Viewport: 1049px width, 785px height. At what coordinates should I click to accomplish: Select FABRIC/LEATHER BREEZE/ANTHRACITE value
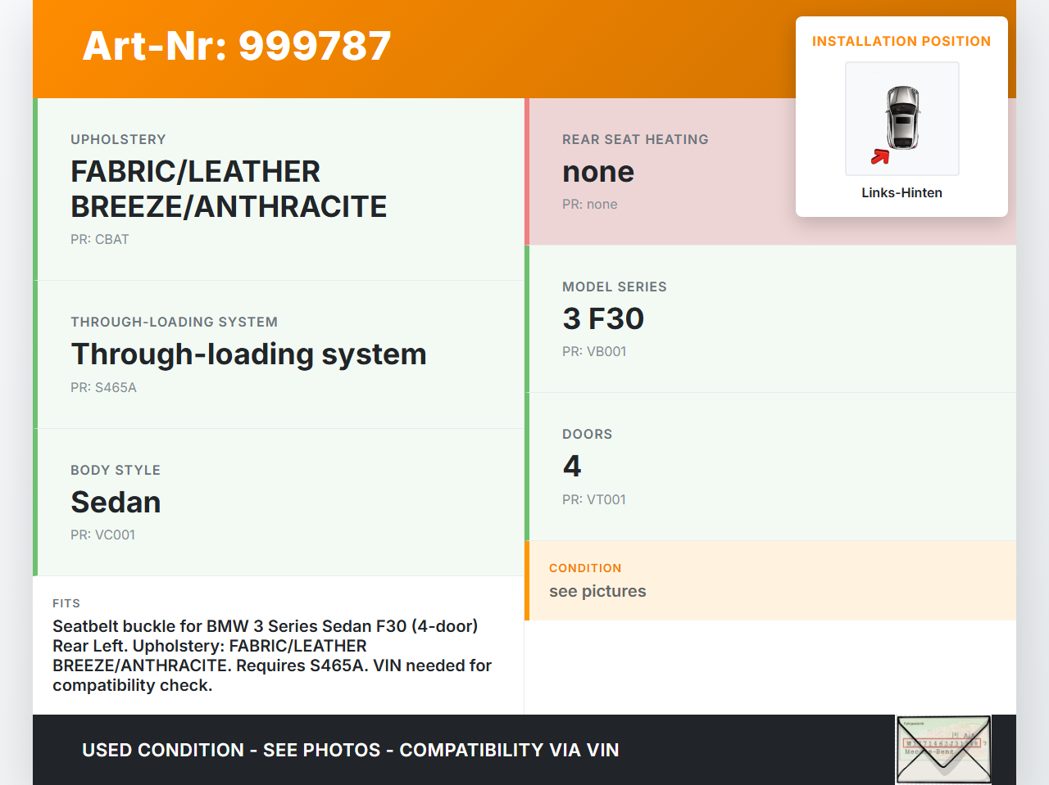[229, 189]
